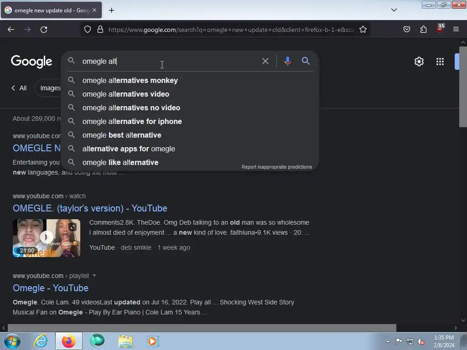Screen dimensions: 467x350
Task: Close the omegle new update old tab
Action: [94, 10]
